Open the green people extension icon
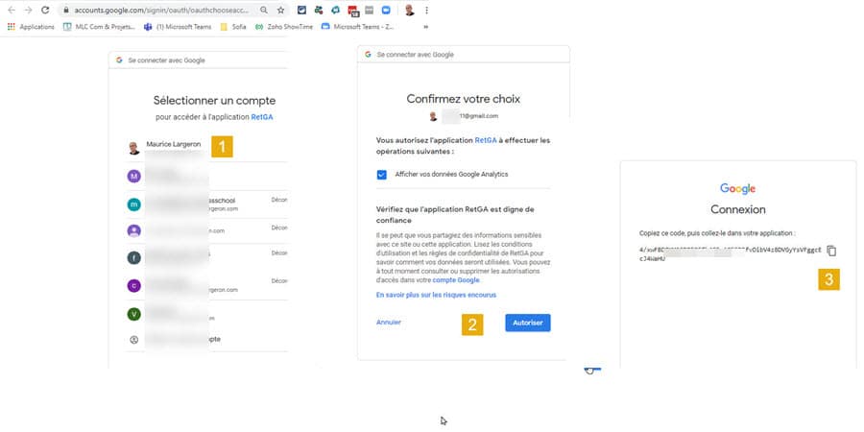The image size is (864, 432). point(319,10)
